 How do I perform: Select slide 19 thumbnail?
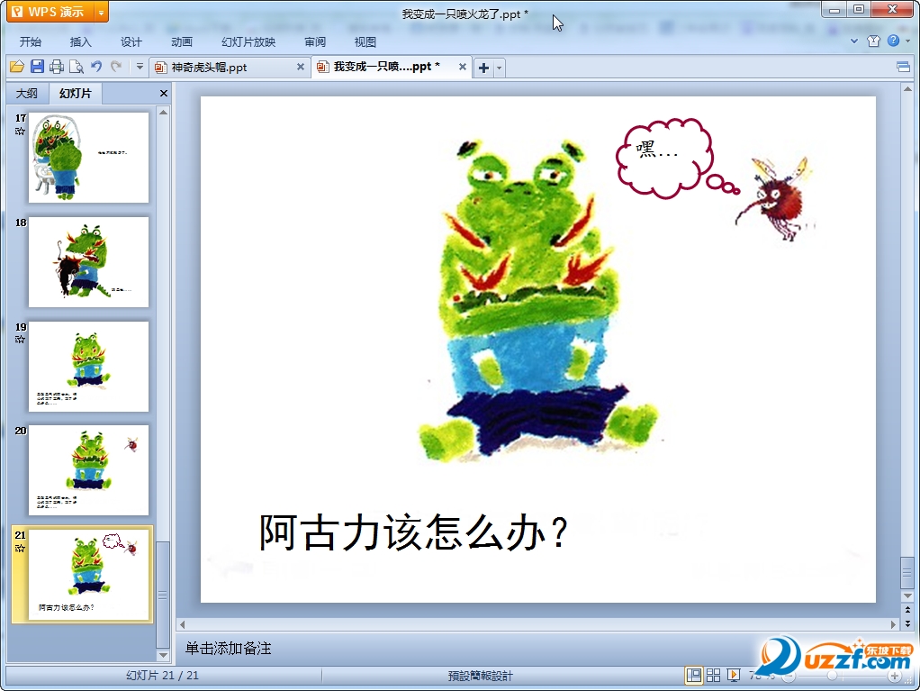coord(88,367)
